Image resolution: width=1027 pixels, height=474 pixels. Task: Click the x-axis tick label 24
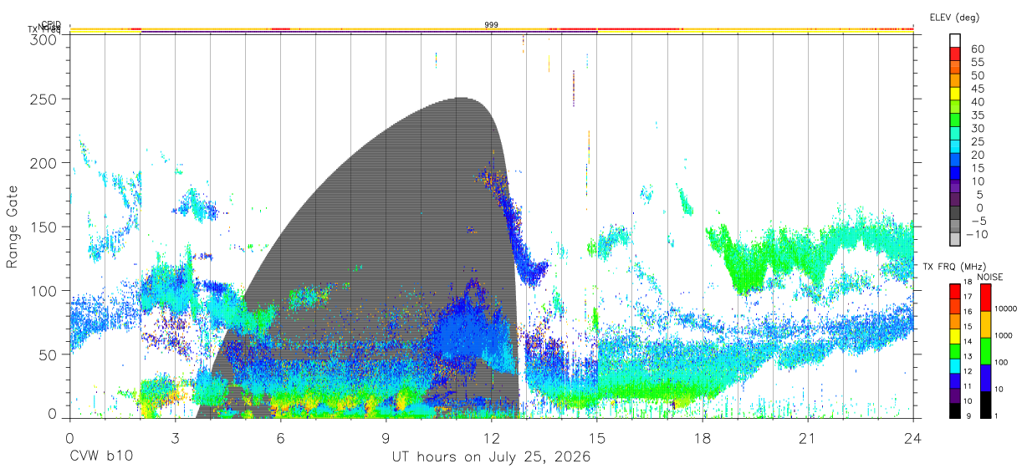coord(912,438)
